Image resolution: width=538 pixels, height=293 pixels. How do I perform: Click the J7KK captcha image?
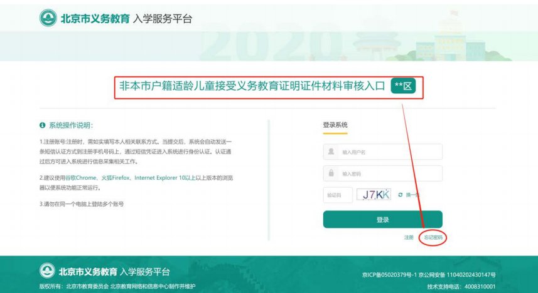point(374,195)
